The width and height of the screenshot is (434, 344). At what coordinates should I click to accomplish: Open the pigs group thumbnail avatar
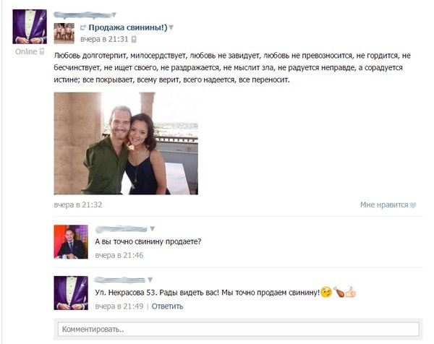pos(64,33)
